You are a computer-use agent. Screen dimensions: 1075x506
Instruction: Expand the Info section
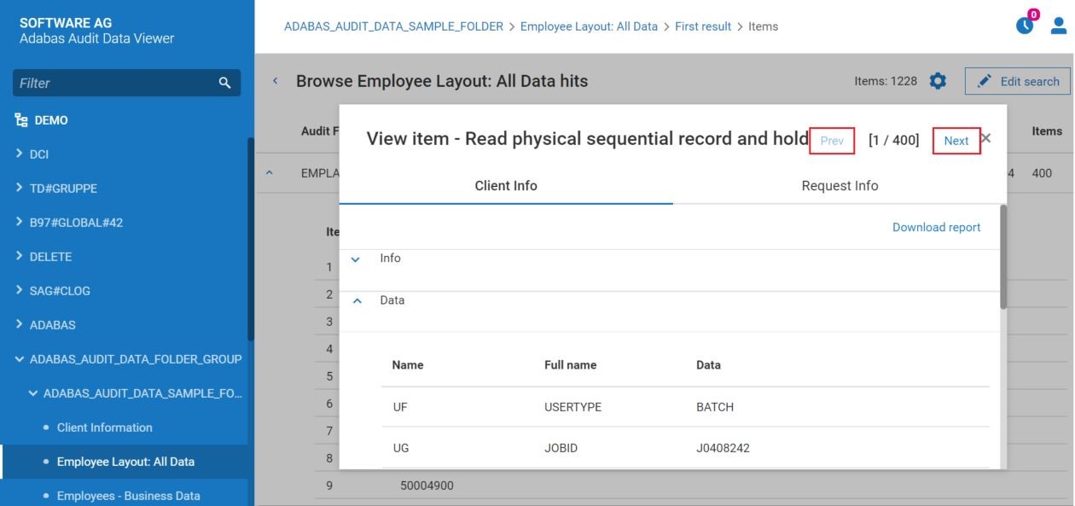(356, 259)
